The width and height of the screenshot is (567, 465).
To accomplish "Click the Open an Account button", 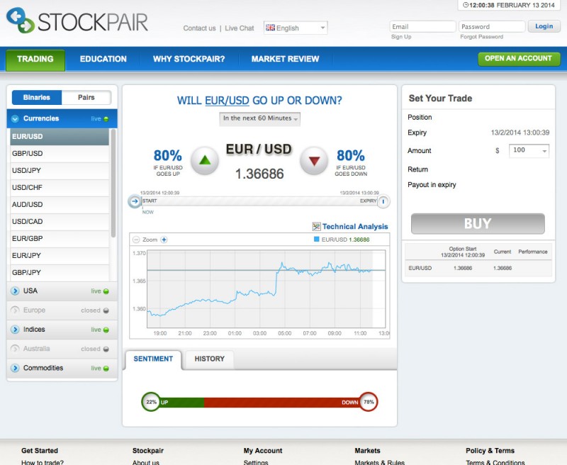I will (519, 59).
